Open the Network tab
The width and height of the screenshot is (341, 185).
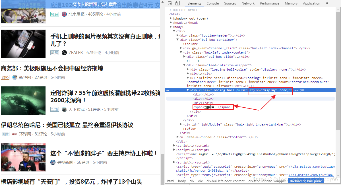pyautogui.click(x=248, y=3)
